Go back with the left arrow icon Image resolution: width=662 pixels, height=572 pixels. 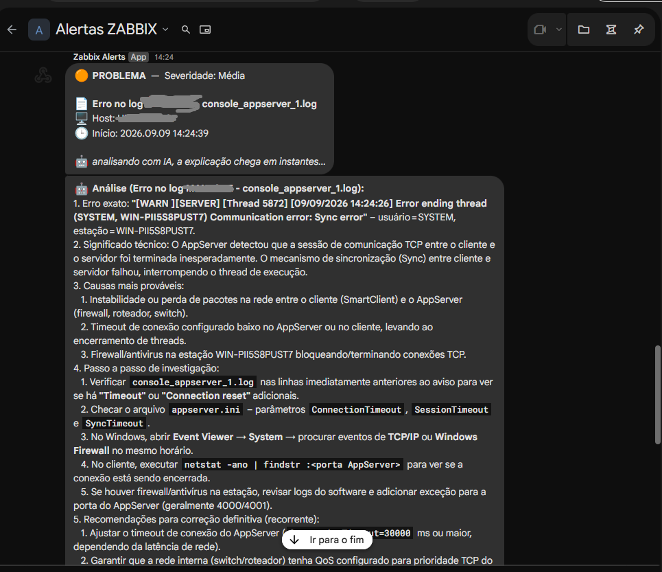pyautogui.click(x=12, y=30)
